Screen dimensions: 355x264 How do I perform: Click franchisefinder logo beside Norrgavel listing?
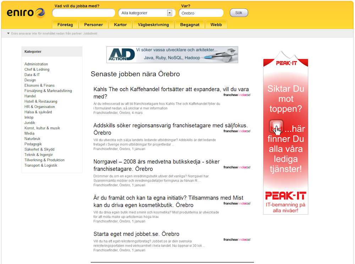point(237,167)
